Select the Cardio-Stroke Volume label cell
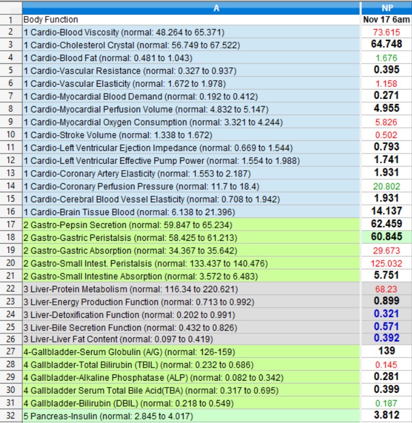 click(191, 135)
